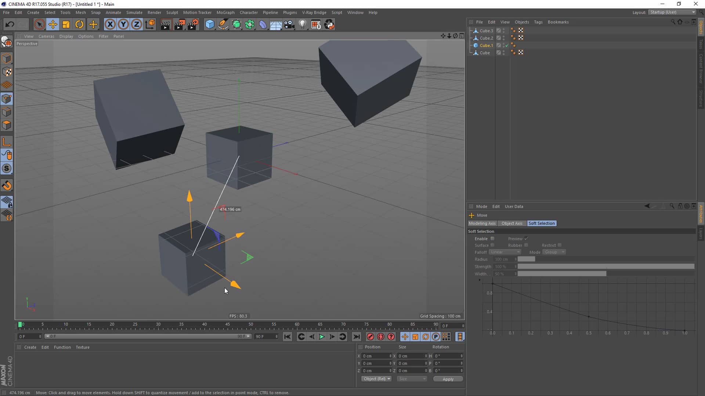Open the Falloff Linear dropdown
705x396 pixels.
point(505,252)
